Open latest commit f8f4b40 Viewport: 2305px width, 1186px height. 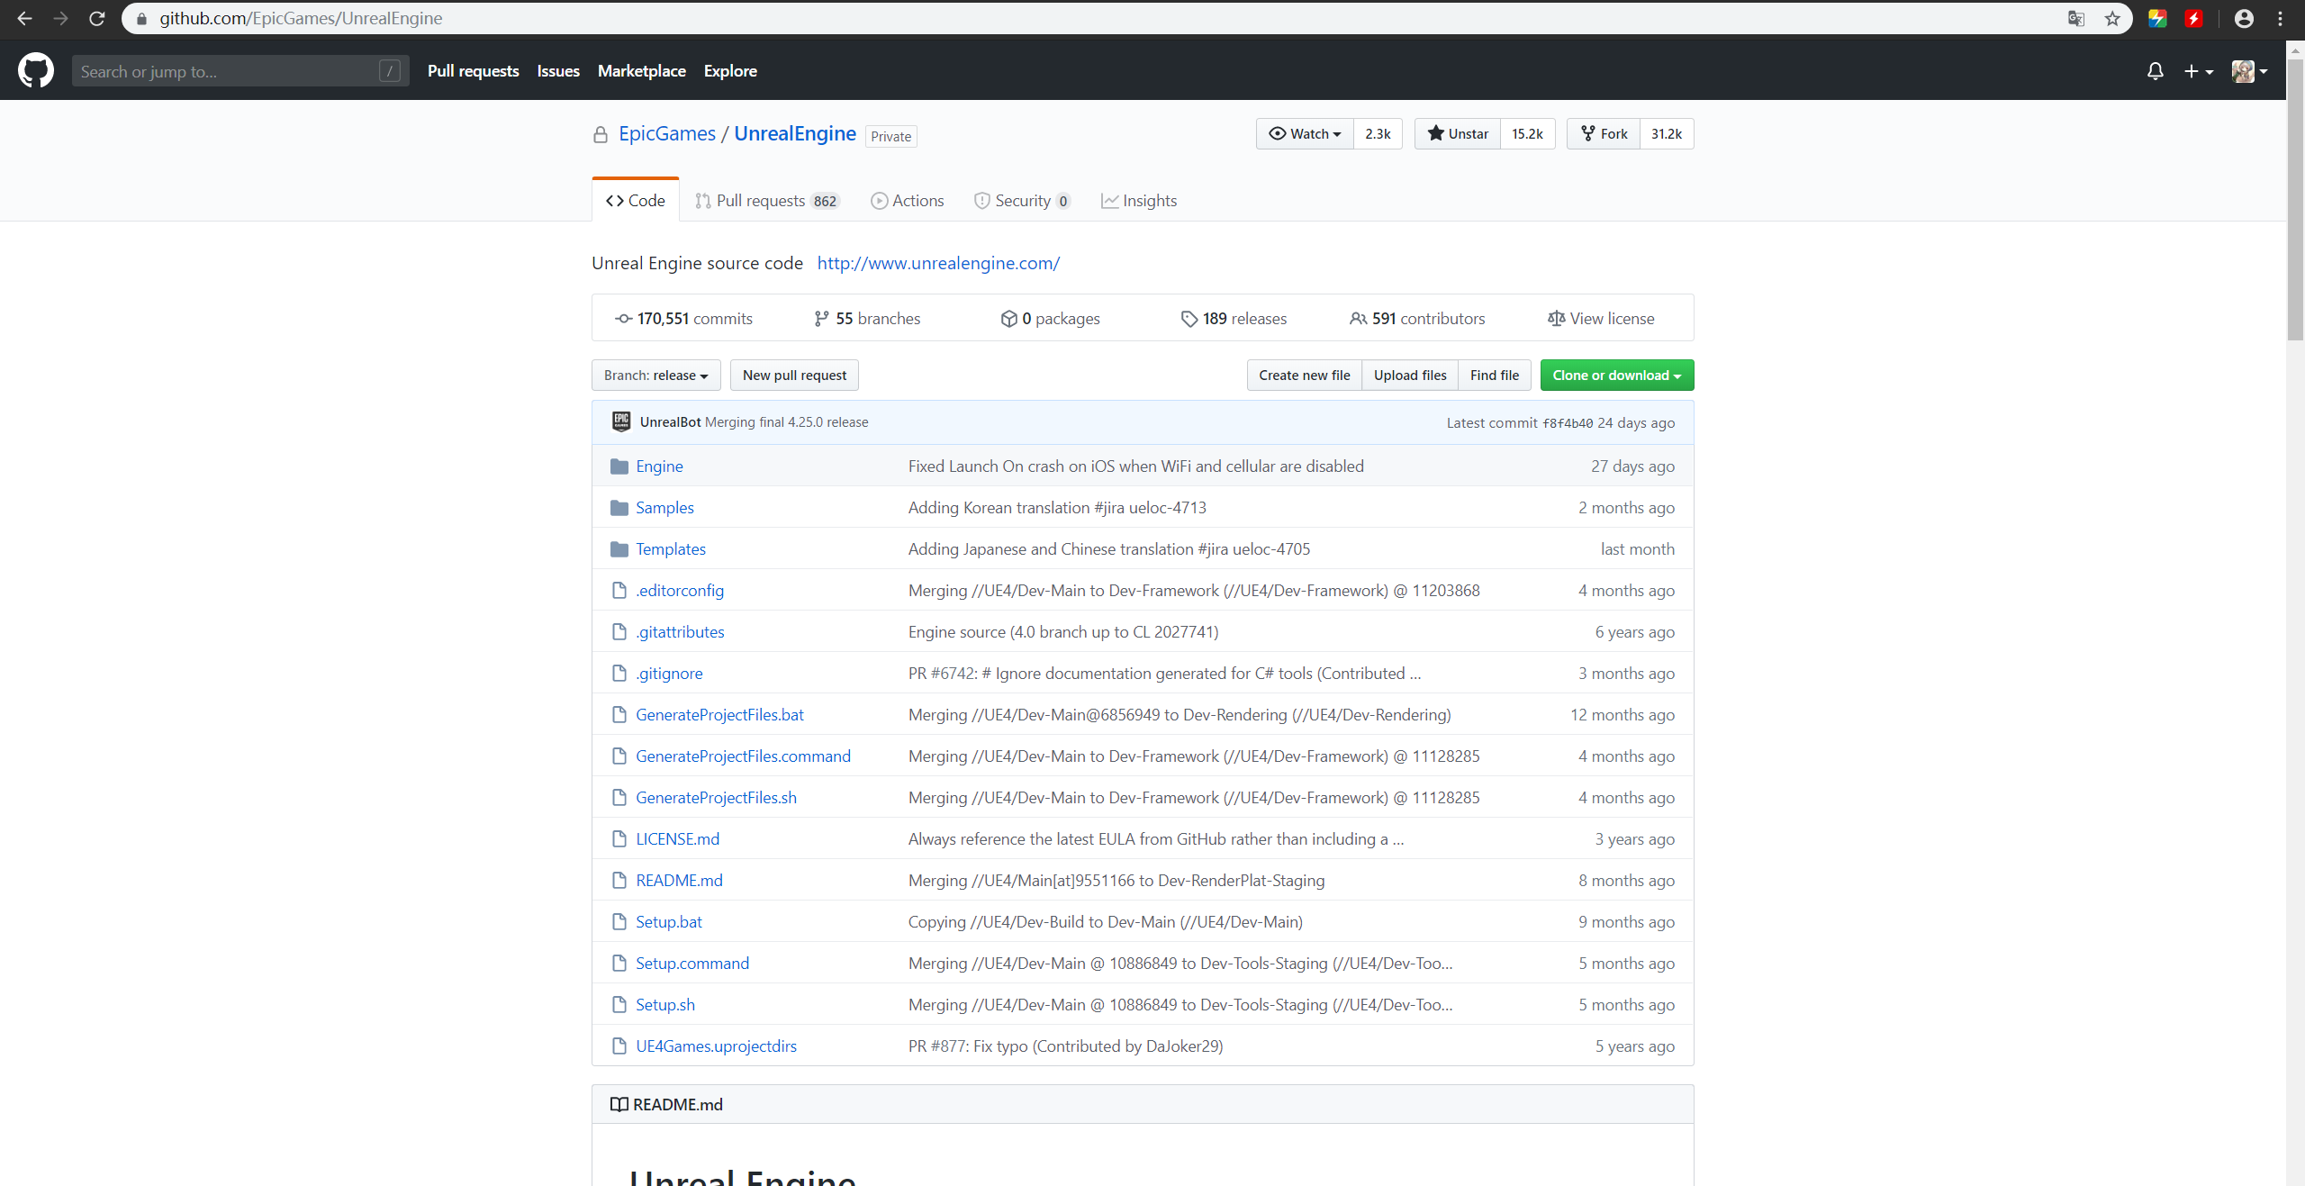[1568, 423]
